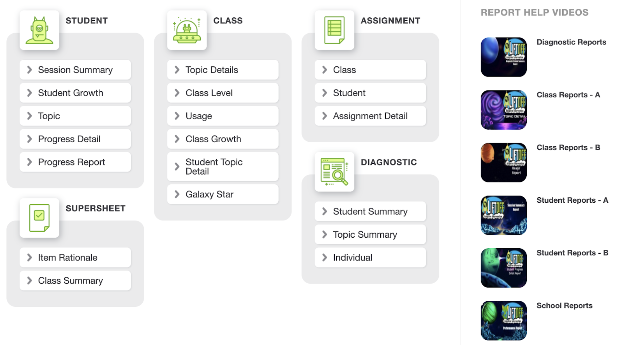Open the School Reports video thumbnail

(504, 321)
